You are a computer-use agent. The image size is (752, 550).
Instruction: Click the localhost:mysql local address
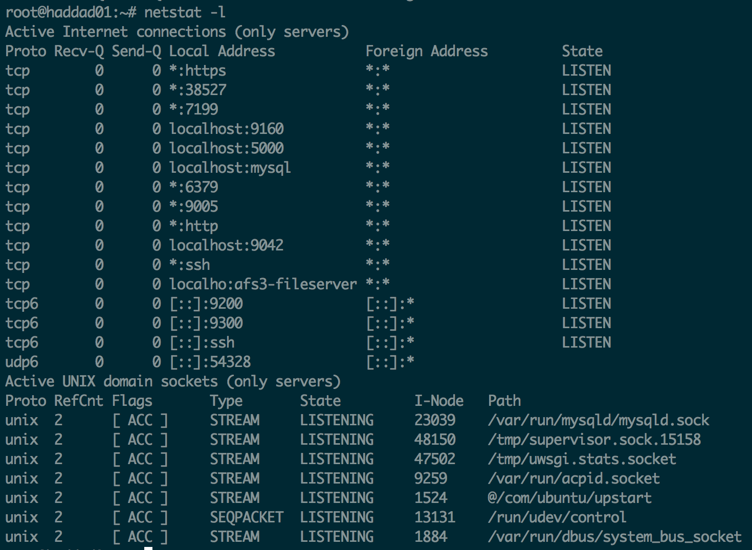pos(230,168)
